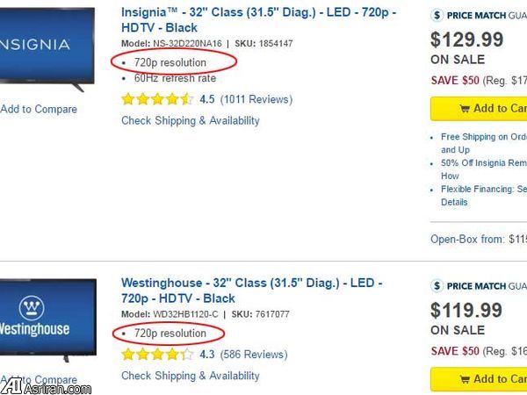Click the cart icon on Insignia's Add to Cart
Screen dimensions: 527x395
pyautogui.click(x=465, y=109)
